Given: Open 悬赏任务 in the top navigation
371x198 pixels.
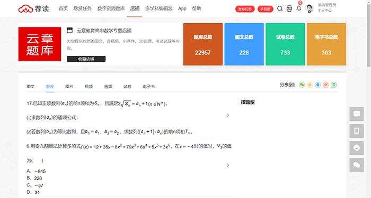Looking at the screenshot, I should (82, 9).
